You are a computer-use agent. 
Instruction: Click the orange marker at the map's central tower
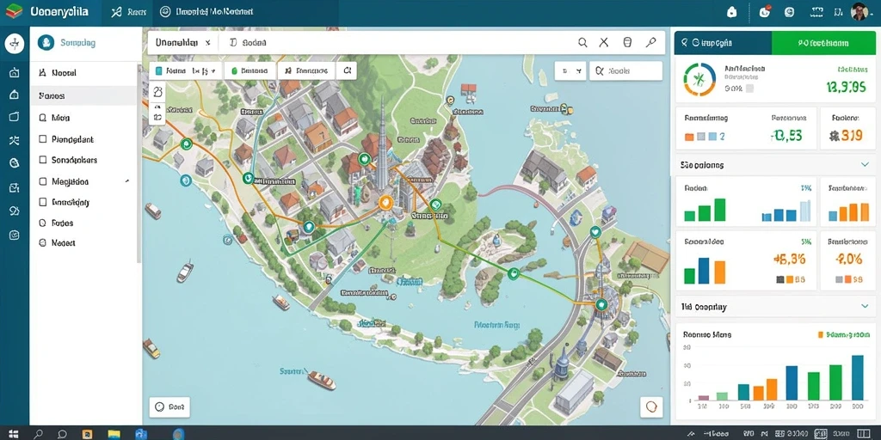[x=385, y=203]
